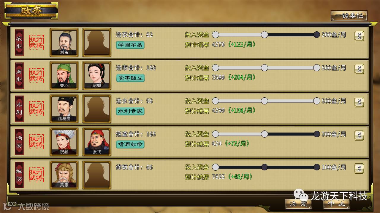This screenshot has height=213, width=380.
Task: Confirm with the 决定 button
Action: pyautogui.click(x=298, y=204)
